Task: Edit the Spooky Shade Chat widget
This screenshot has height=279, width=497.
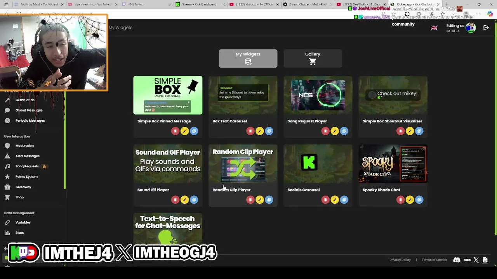Action: 410,200
